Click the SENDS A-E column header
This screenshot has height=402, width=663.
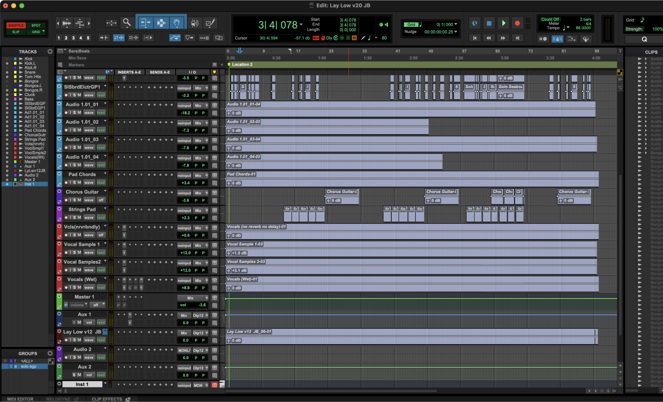pyautogui.click(x=160, y=72)
